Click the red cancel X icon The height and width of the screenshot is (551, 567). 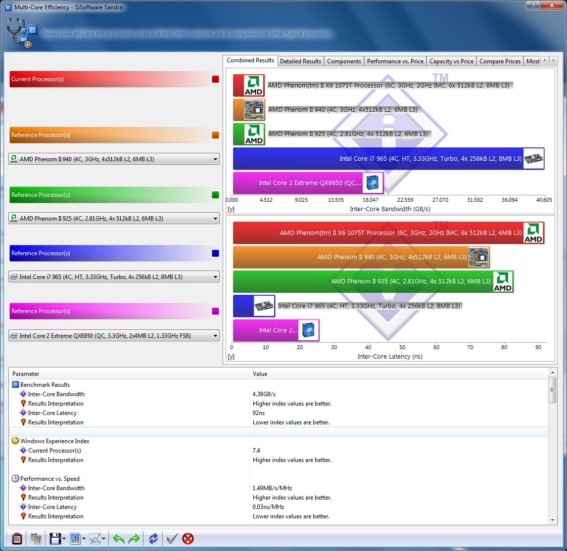(188, 539)
